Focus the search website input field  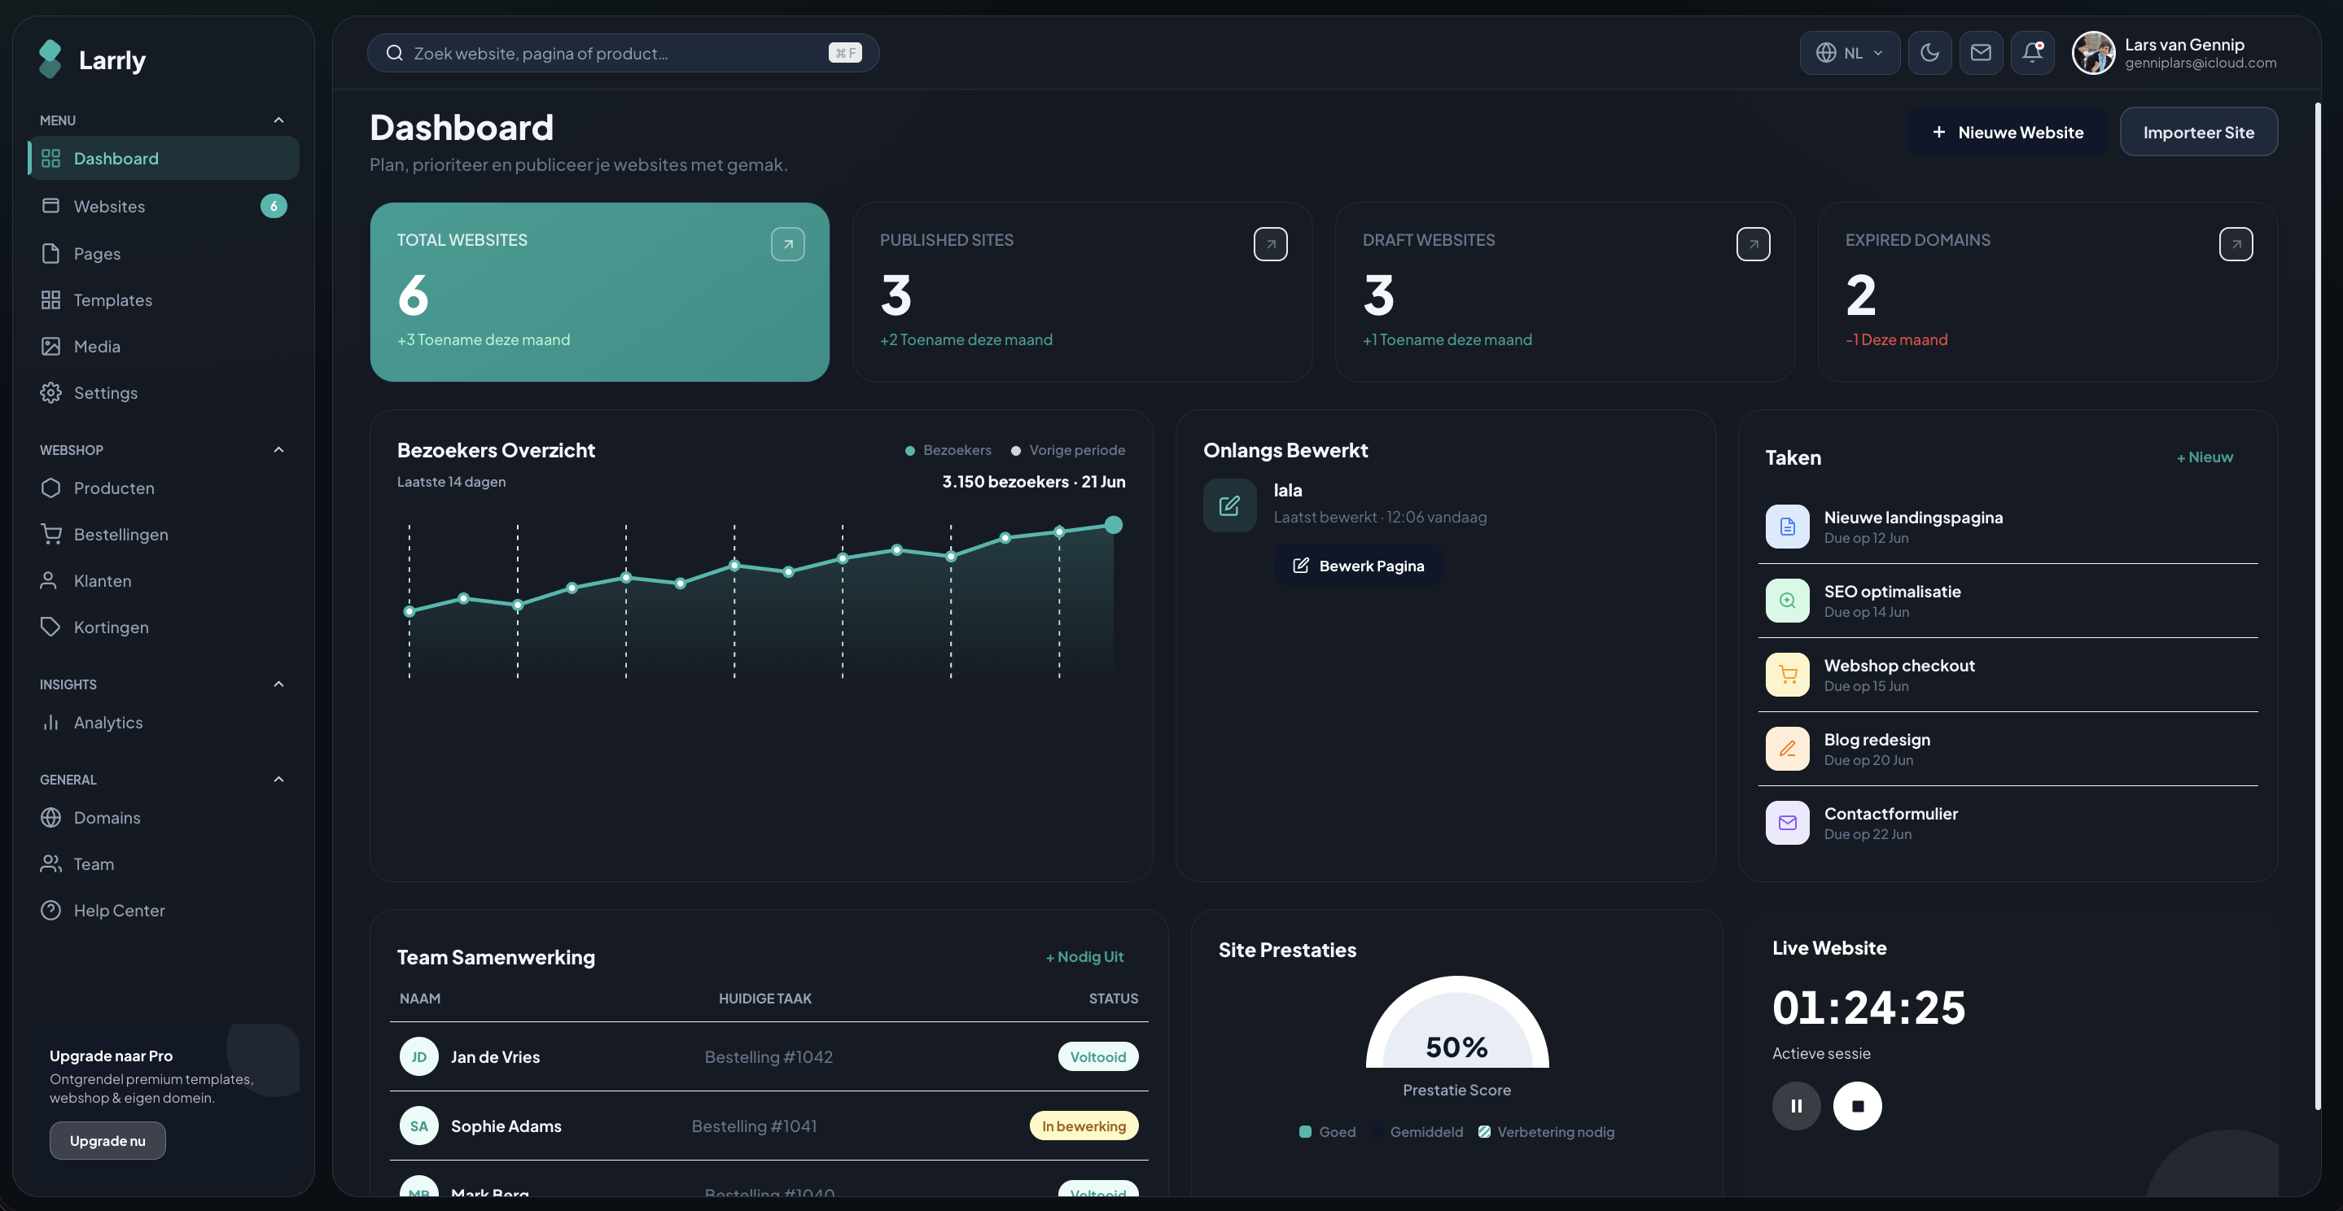(x=623, y=53)
